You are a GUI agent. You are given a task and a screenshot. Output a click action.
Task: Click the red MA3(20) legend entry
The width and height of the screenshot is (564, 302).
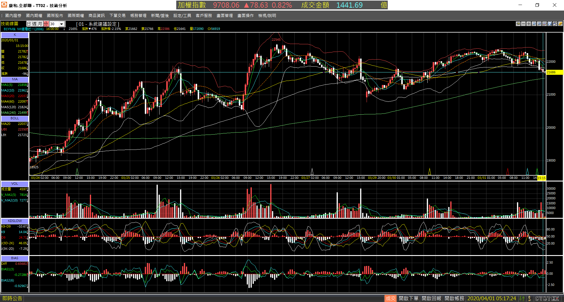[x=14, y=96]
